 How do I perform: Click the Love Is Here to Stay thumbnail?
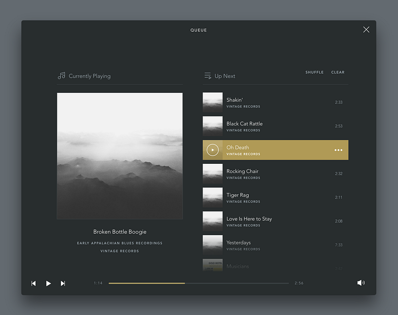pyautogui.click(x=213, y=221)
